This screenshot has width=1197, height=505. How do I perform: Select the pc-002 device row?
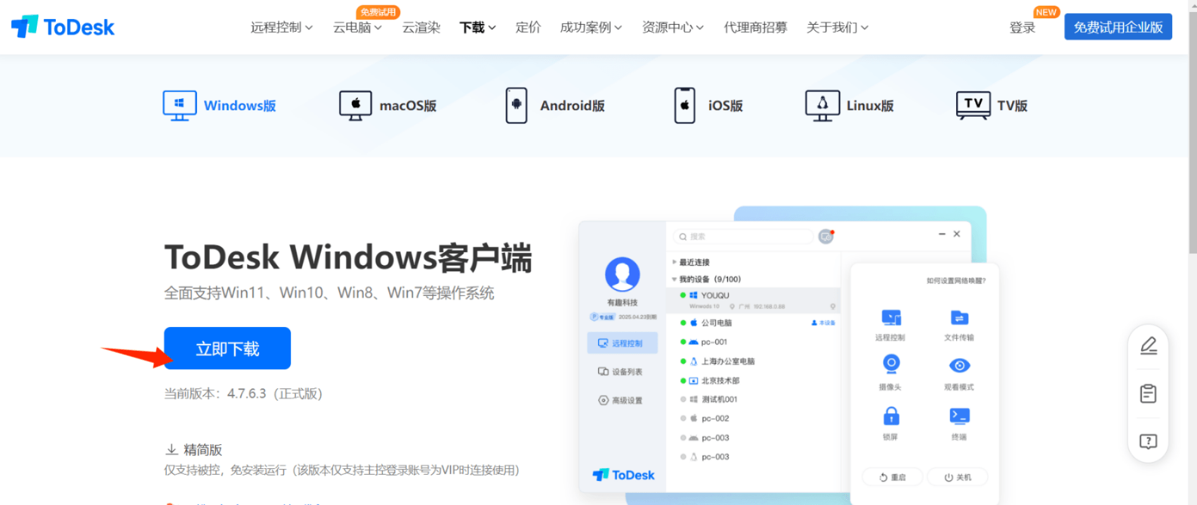(x=753, y=418)
